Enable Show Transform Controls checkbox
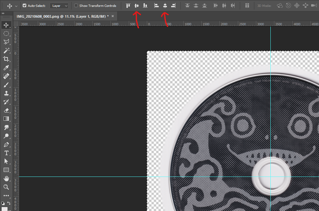Viewport: 319px width, 211px height. click(76, 6)
